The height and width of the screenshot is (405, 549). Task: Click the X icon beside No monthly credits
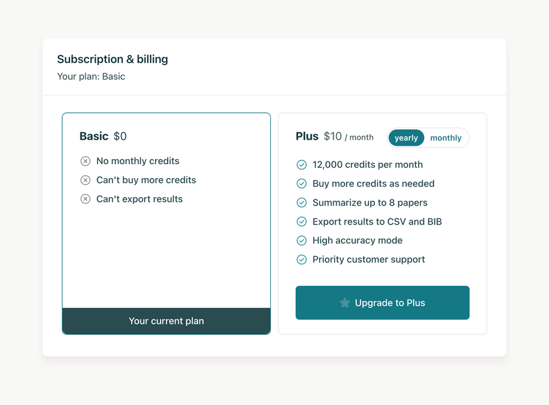coord(85,161)
